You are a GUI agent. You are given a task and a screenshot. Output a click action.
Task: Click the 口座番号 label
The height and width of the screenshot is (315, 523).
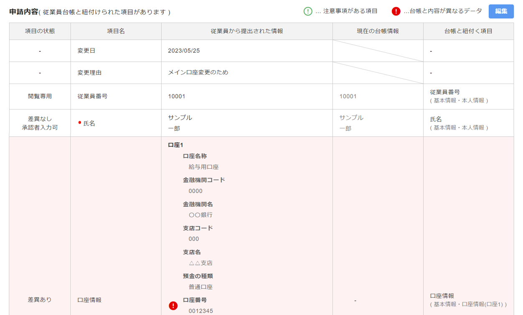195,300
